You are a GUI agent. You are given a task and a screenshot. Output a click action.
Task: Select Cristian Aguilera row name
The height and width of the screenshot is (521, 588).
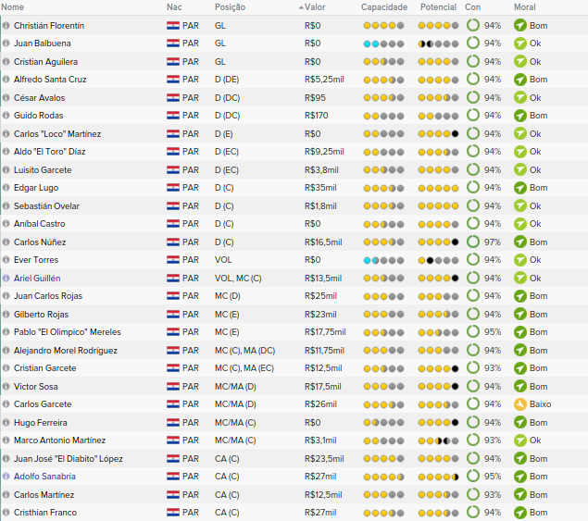point(45,62)
